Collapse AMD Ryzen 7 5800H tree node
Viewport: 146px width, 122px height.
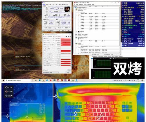(76, 9)
